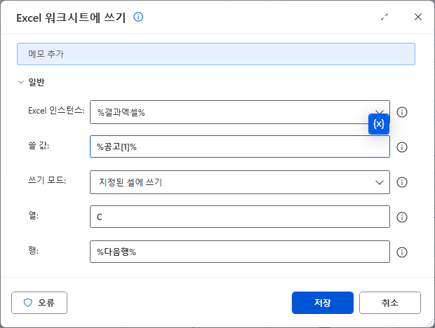Screen dimensions: 435x328
Task: Click the 메모 추가 note field
Action: pos(216,54)
